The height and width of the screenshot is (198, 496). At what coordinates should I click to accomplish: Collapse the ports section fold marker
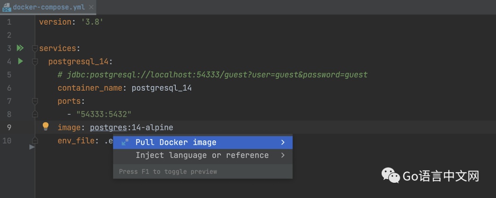pos(34,101)
